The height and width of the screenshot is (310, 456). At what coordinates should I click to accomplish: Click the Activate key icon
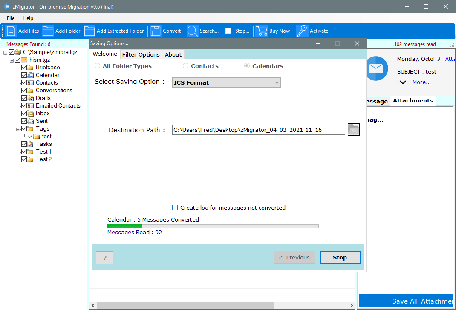point(302,31)
